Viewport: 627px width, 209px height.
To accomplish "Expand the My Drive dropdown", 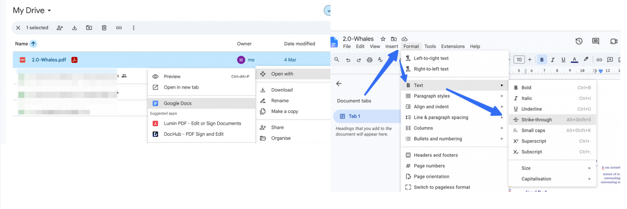I will (49, 10).
